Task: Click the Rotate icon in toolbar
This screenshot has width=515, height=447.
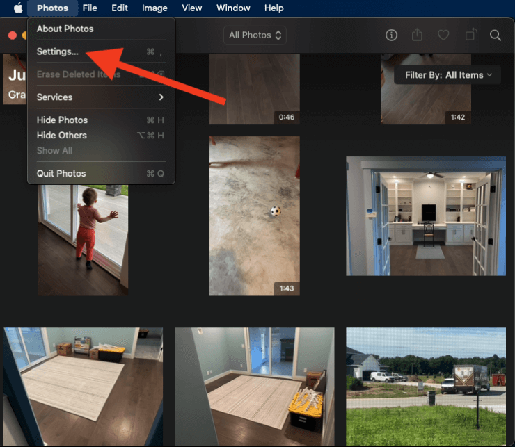Action: tap(470, 35)
